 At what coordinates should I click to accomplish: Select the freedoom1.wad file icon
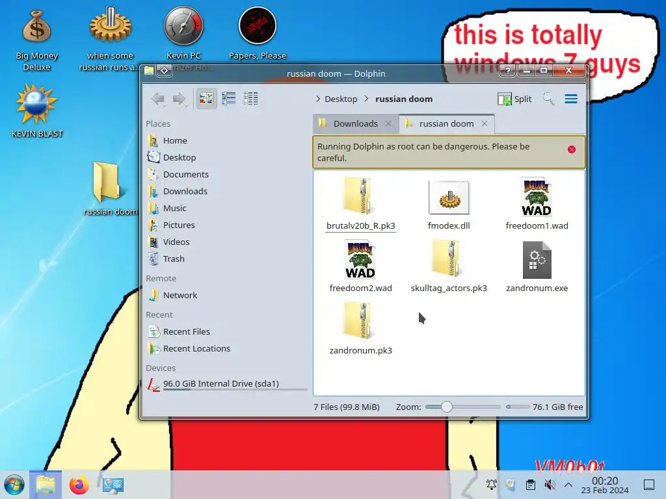[537, 196]
